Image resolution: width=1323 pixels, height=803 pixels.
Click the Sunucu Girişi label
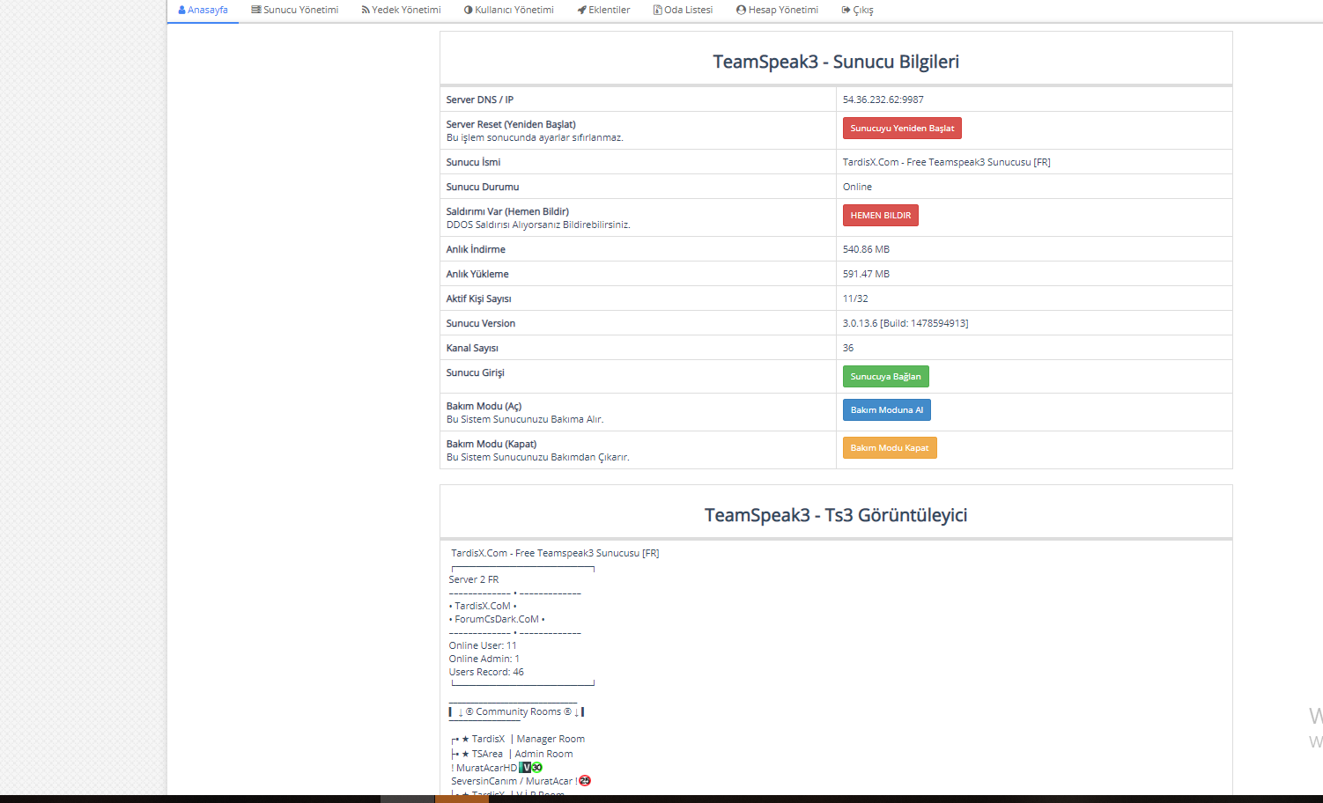point(476,372)
